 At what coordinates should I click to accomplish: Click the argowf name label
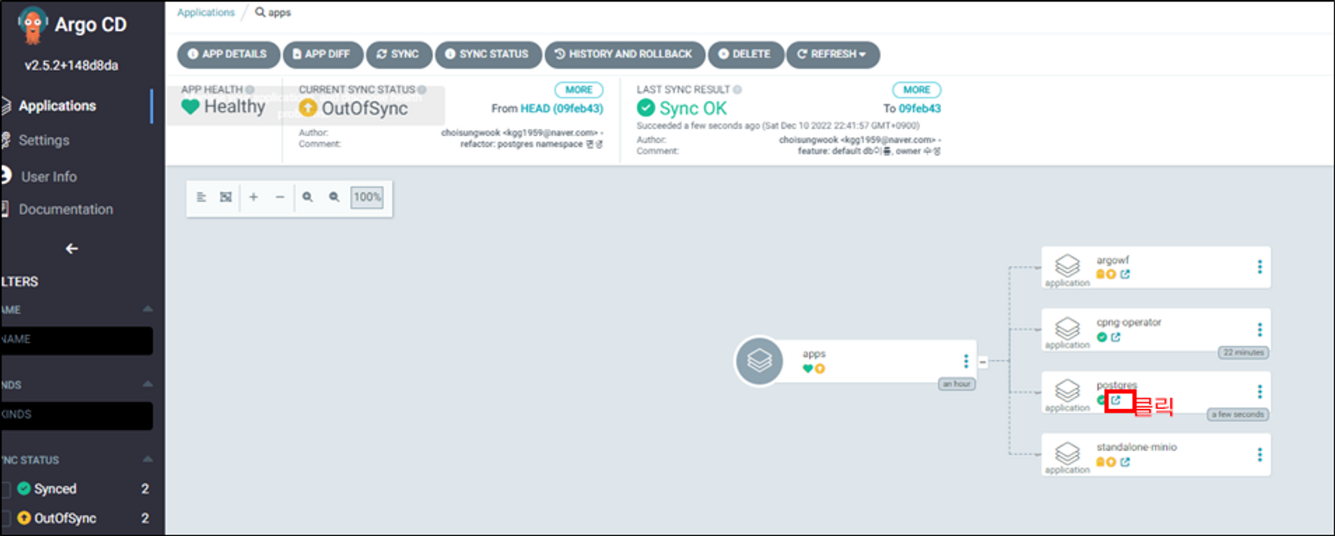tap(1113, 260)
